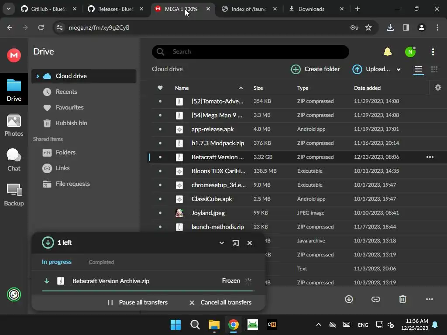Click the address bar URL

pyautogui.click(x=99, y=27)
